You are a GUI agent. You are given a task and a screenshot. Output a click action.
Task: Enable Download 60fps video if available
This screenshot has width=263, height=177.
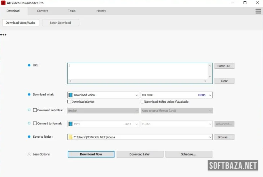point(143,102)
